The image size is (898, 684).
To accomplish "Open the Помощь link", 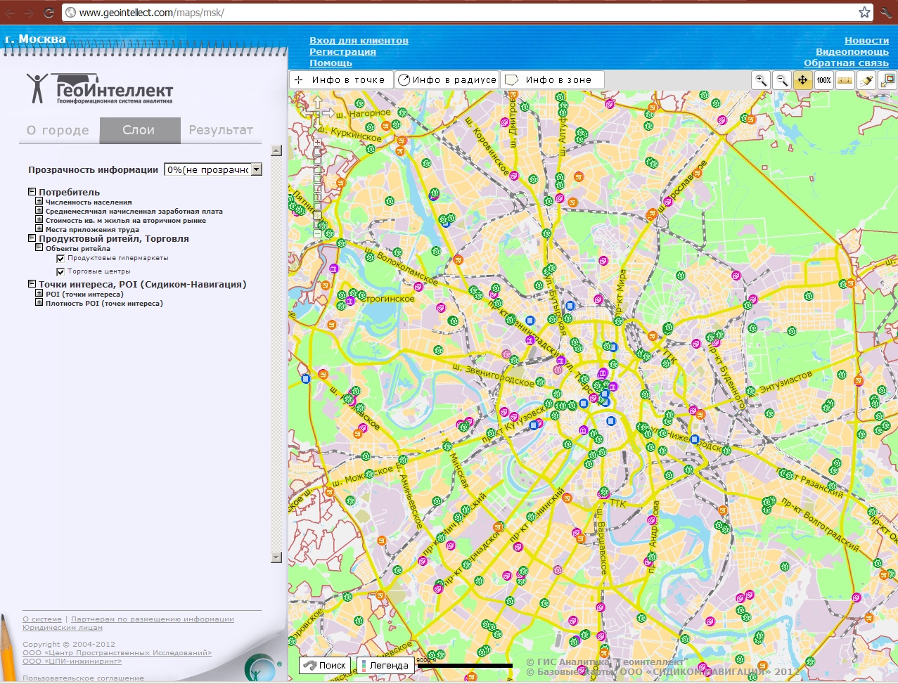I will point(331,63).
